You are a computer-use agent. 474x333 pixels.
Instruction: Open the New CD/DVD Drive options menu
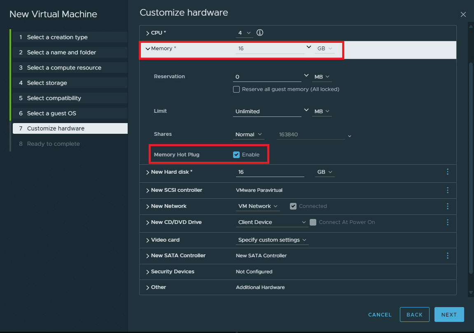pyautogui.click(x=447, y=222)
